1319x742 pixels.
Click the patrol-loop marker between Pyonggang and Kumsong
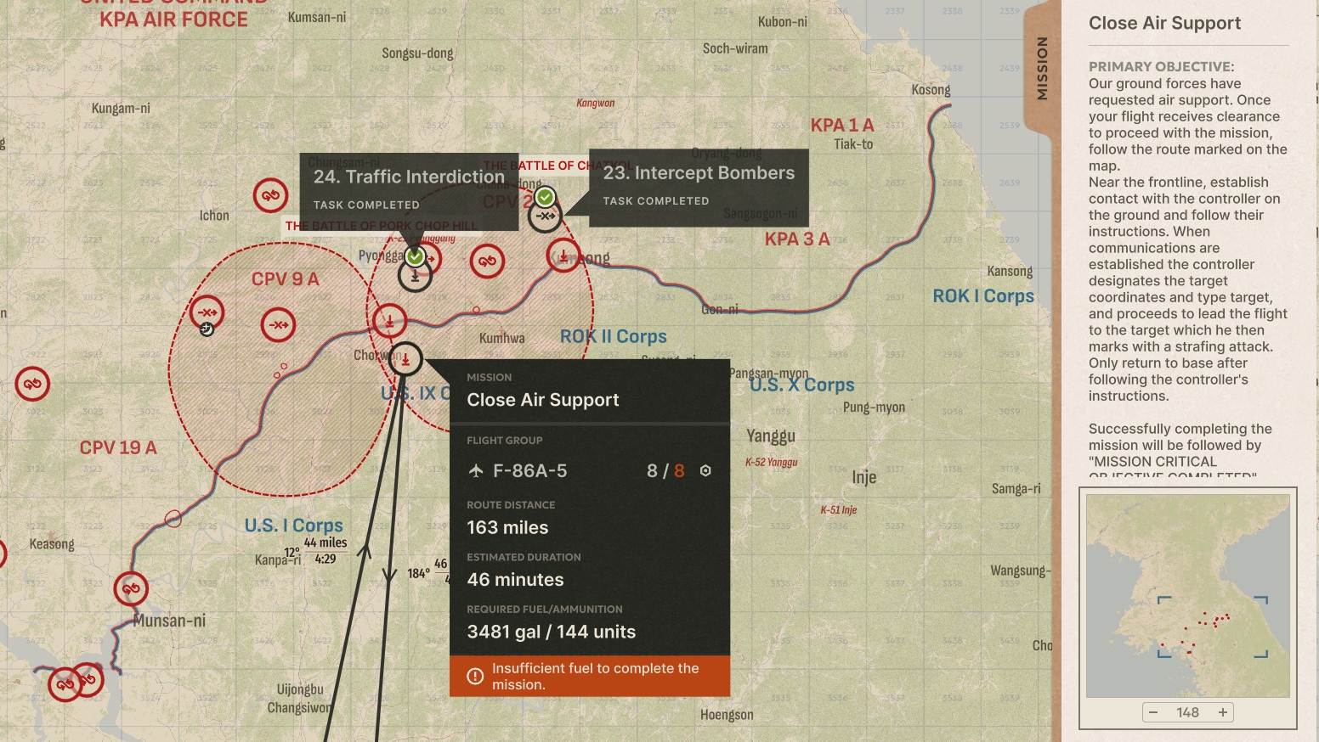[487, 261]
